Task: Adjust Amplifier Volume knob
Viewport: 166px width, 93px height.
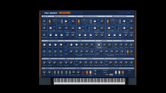Action: 99,45
